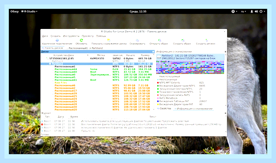Open the power menu icon in top bar
Screen dimensions: 276x163
point(261,12)
